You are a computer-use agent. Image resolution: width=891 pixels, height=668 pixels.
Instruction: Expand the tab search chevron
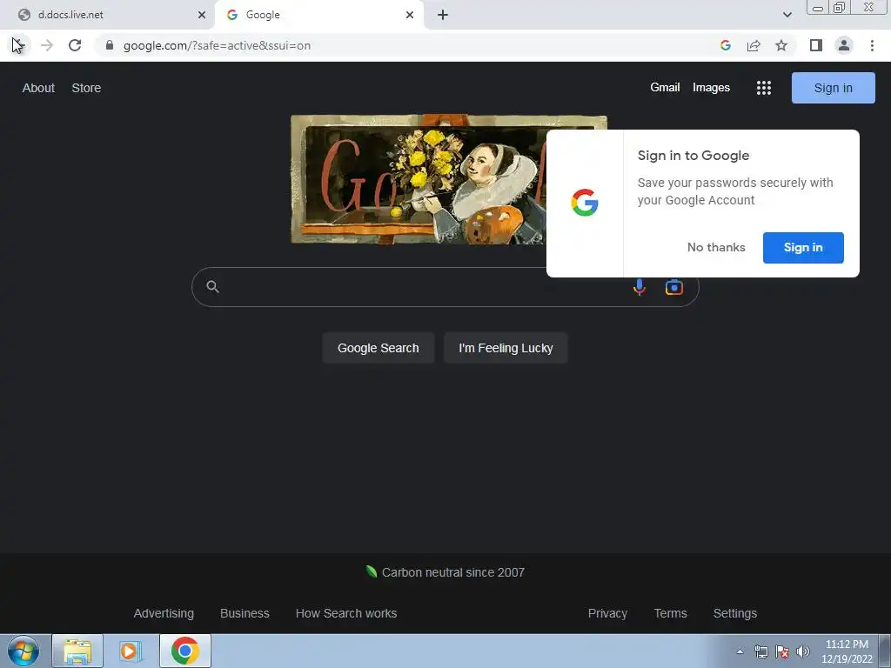pyautogui.click(x=787, y=15)
